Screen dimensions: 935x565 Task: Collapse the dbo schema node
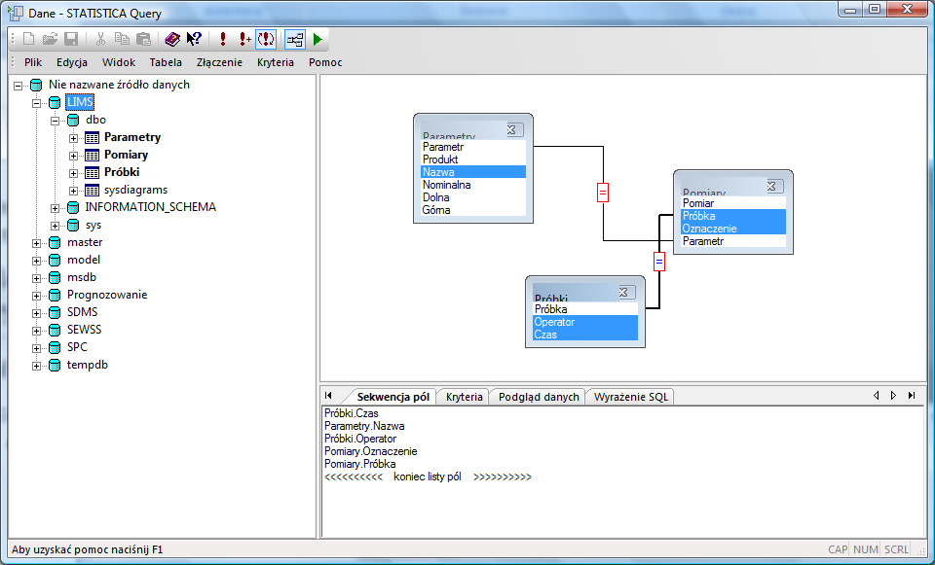[55, 121]
